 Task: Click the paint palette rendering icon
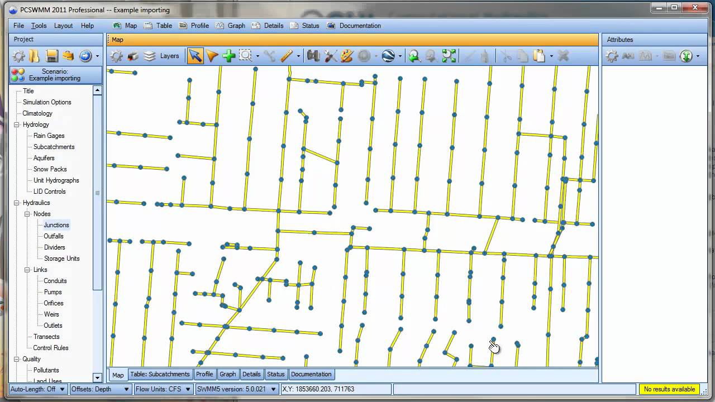click(x=347, y=56)
